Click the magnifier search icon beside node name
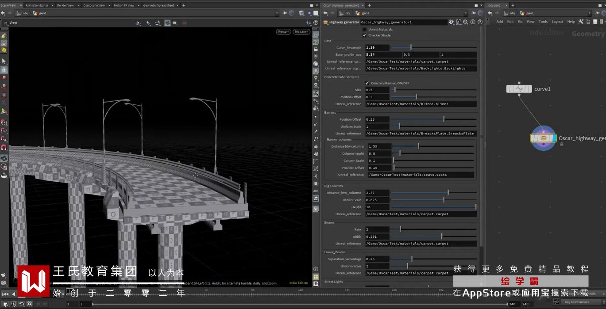 point(466,22)
